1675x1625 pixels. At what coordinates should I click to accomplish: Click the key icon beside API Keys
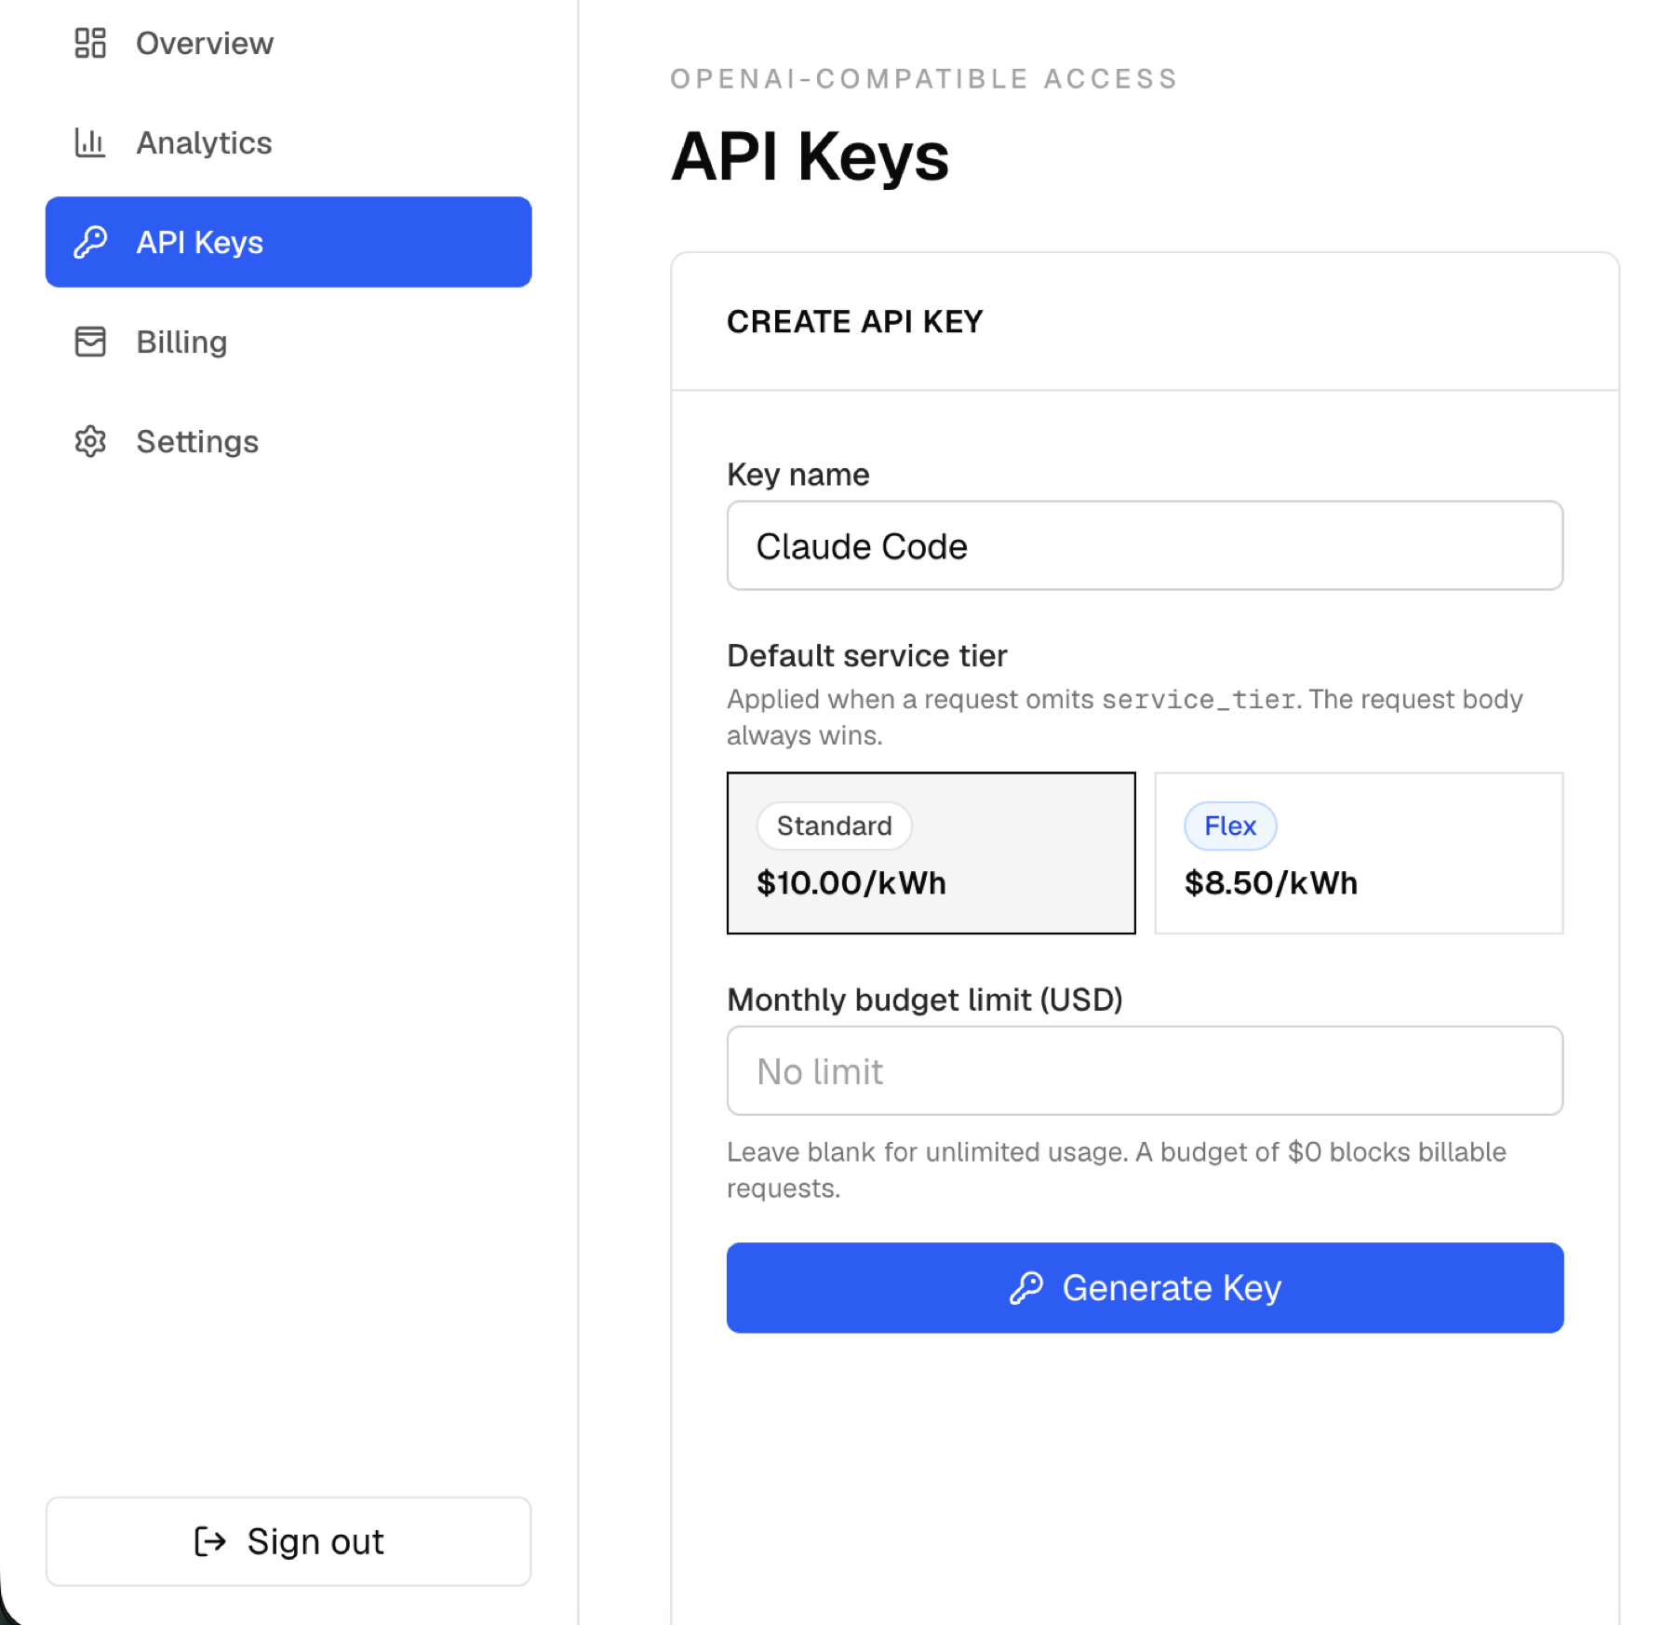90,242
